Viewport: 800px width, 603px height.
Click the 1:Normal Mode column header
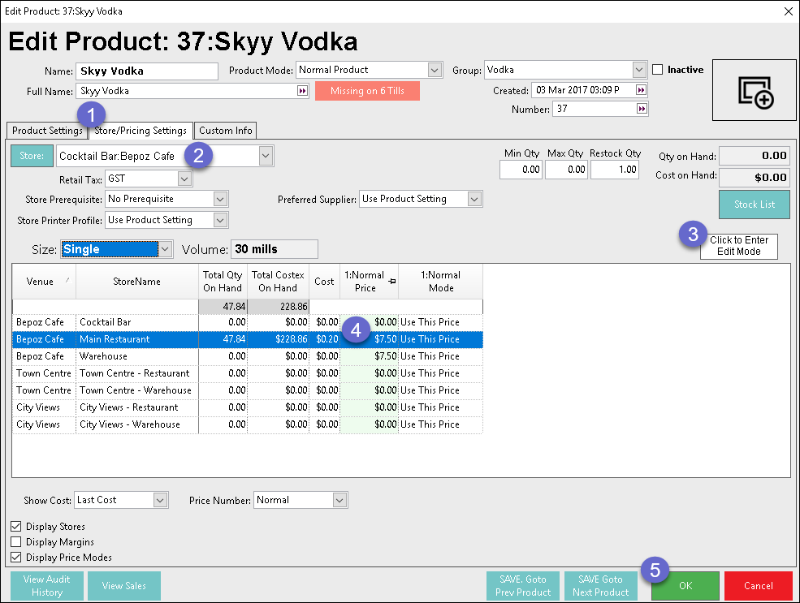[441, 282]
